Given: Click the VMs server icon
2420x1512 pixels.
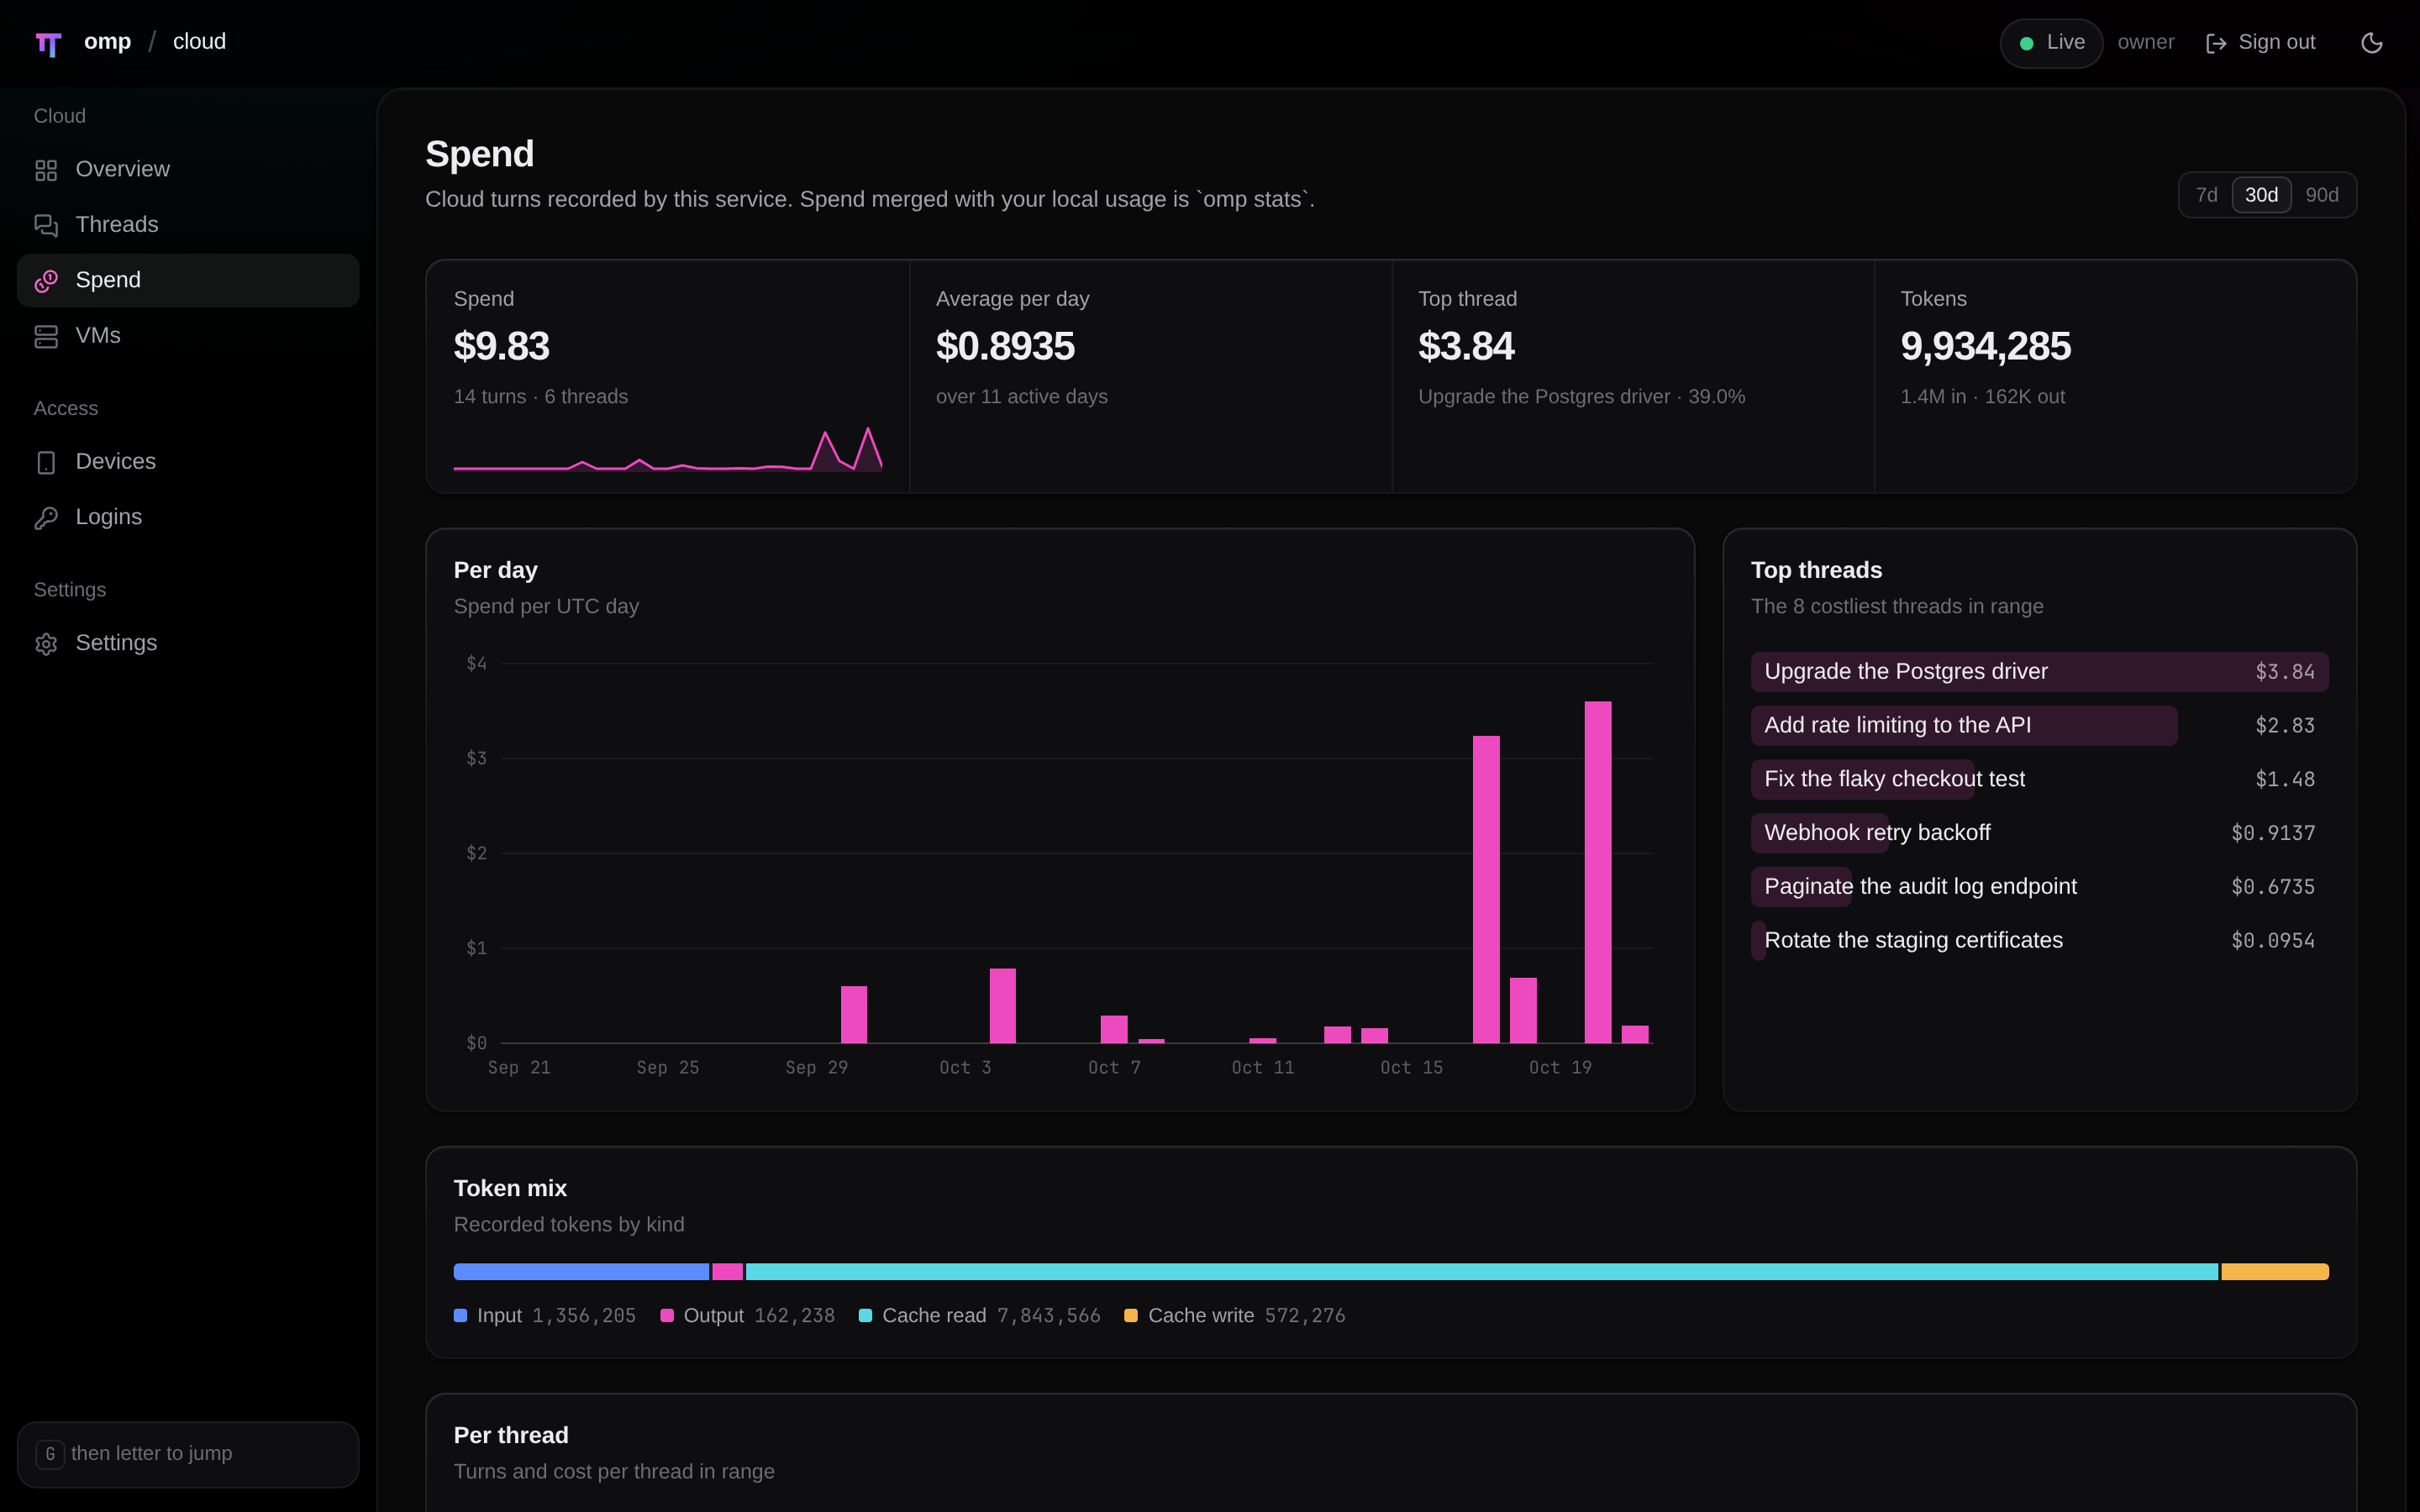Looking at the screenshot, I should point(46,336).
